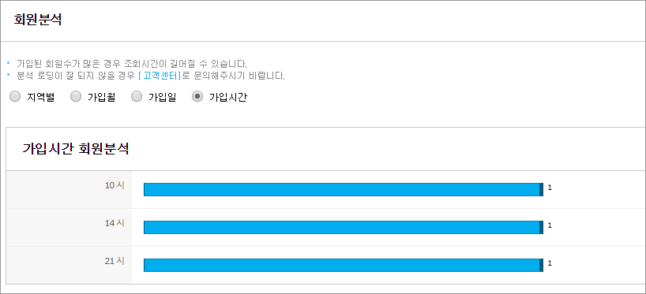This screenshot has height=294, width=646.
Task: Click dark end marker of 14 시 bar
Action: click(541, 227)
